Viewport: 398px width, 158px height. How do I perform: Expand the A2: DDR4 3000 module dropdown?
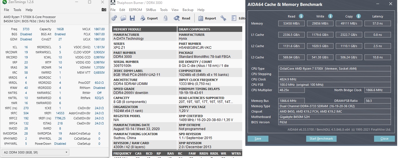tap(35, 152)
